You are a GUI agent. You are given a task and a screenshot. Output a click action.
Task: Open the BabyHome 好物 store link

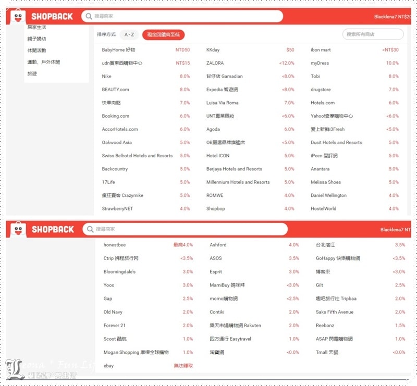point(118,50)
